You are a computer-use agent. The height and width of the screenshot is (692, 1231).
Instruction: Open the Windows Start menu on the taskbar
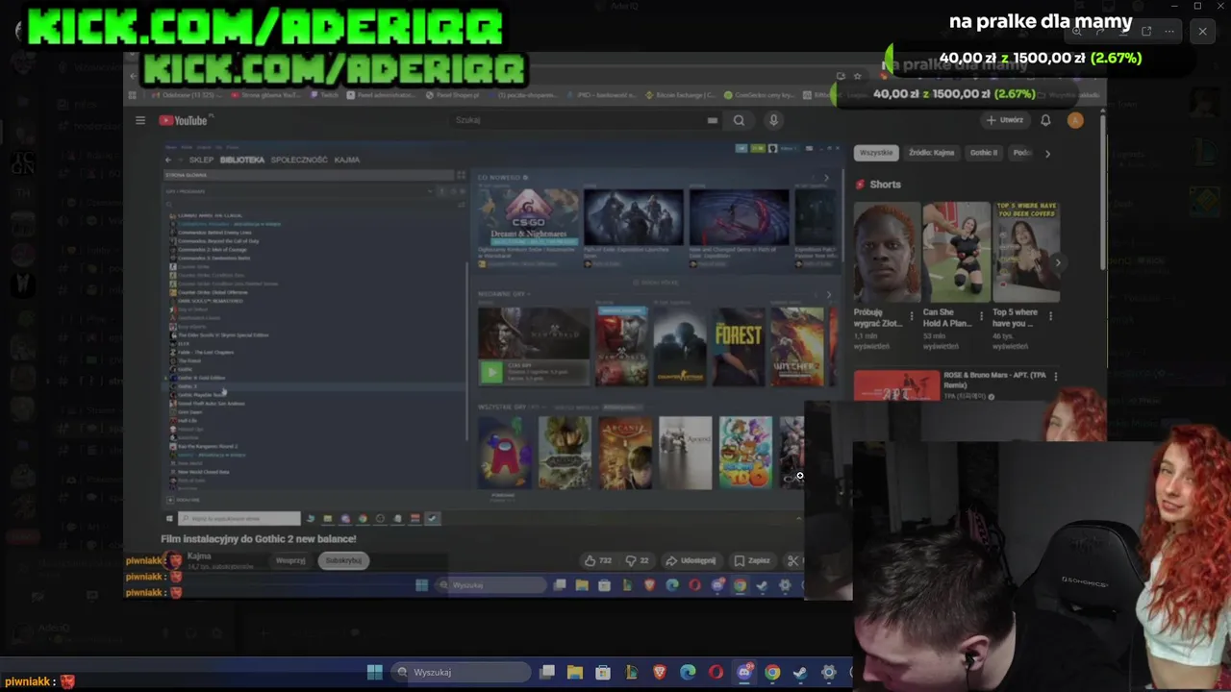[x=374, y=672]
